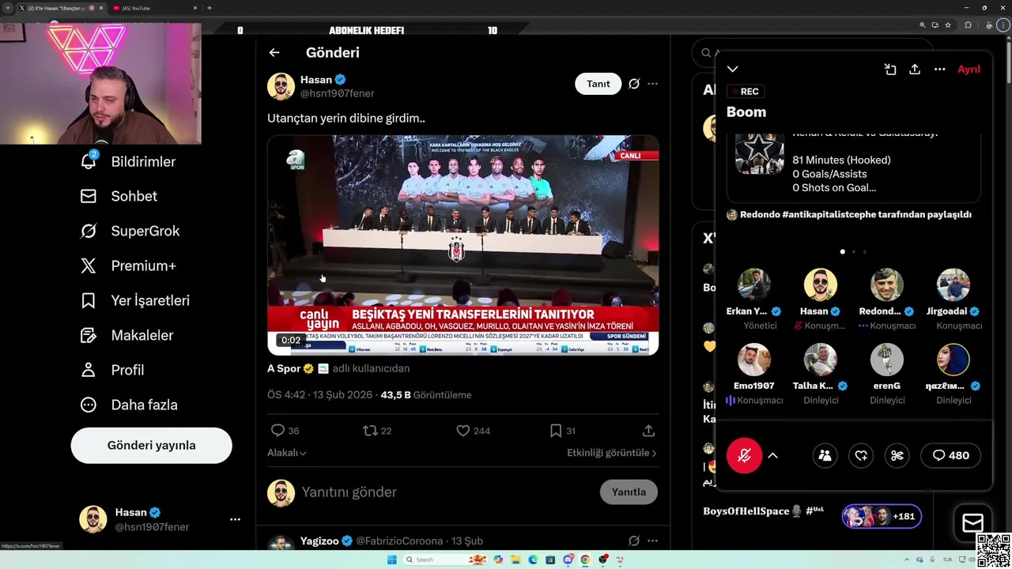Open Yagizoo's profile name in replies
This screenshot has width=1012, height=569.
319,541
